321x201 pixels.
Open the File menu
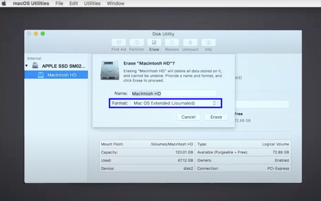pyautogui.click(x=59, y=3)
